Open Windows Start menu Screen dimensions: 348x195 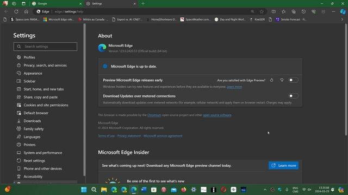[84, 190]
